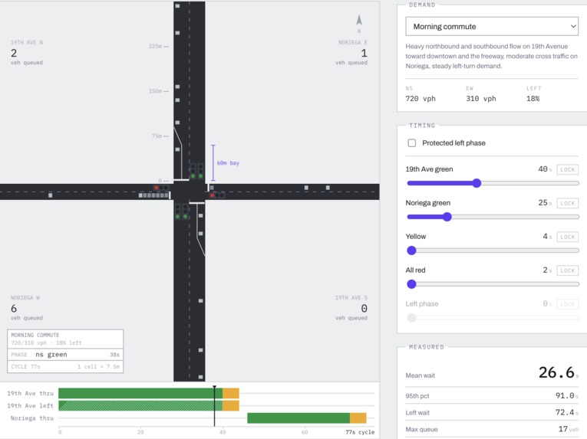
Task: Click the NORIEGA E queue count
Action: (x=364, y=53)
